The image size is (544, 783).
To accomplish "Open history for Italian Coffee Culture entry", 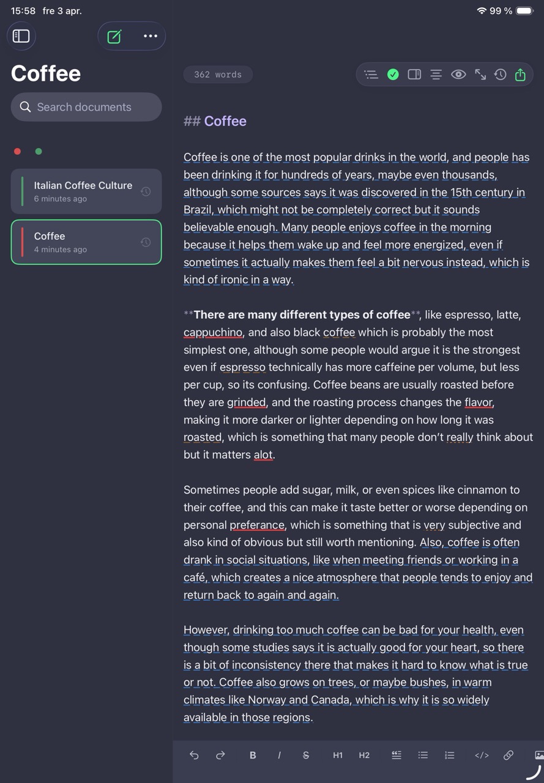I will 146,191.
